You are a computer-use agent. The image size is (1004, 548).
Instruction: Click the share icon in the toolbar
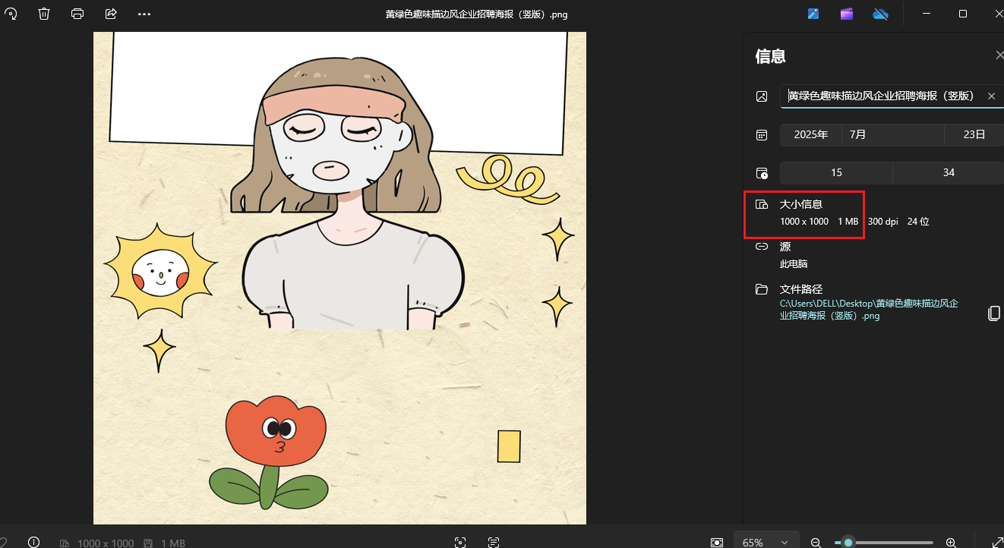tap(111, 14)
